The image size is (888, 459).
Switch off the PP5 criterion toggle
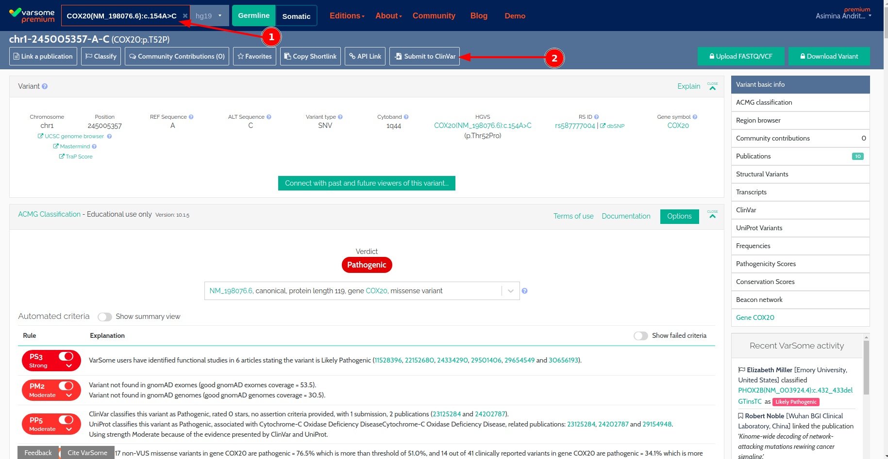(66, 420)
